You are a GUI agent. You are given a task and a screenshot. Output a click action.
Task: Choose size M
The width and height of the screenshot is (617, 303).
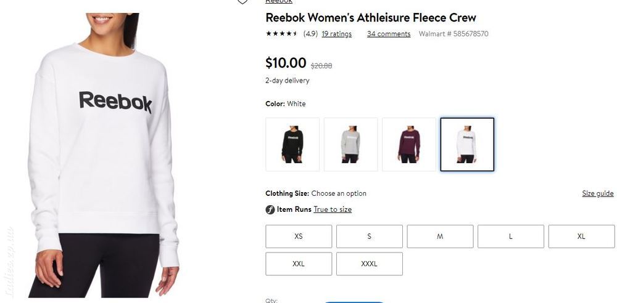click(440, 236)
